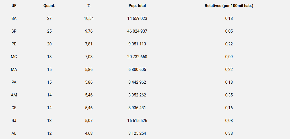
Task: Select the MA state cell
Action: tap(14, 69)
